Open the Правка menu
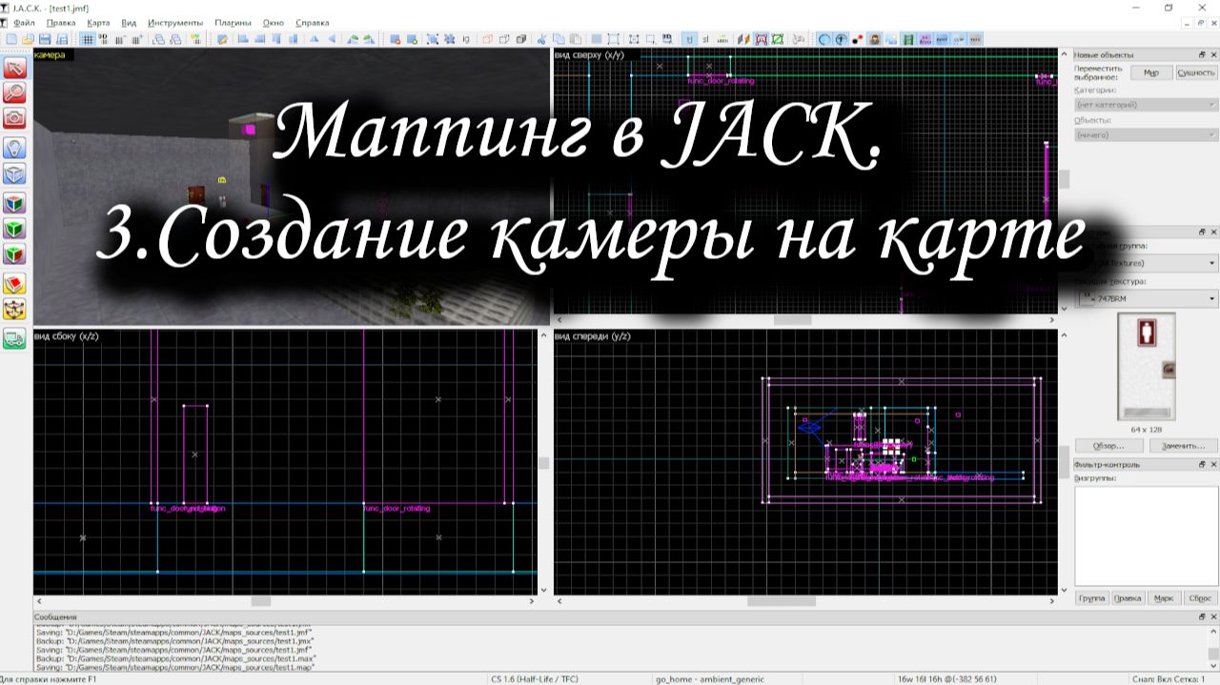The height and width of the screenshot is (685, 1220). click(61, 22)
